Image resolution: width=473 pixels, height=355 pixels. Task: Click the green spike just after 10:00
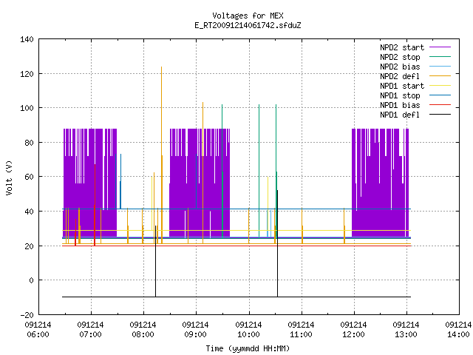[x=259, y=169]
